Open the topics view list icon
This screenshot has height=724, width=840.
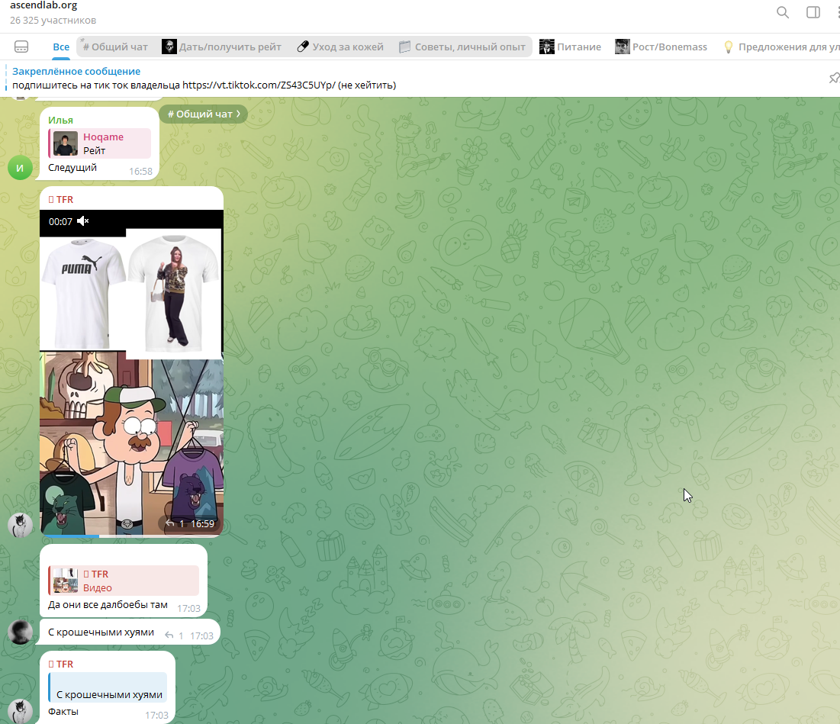(x=21, y=47)
